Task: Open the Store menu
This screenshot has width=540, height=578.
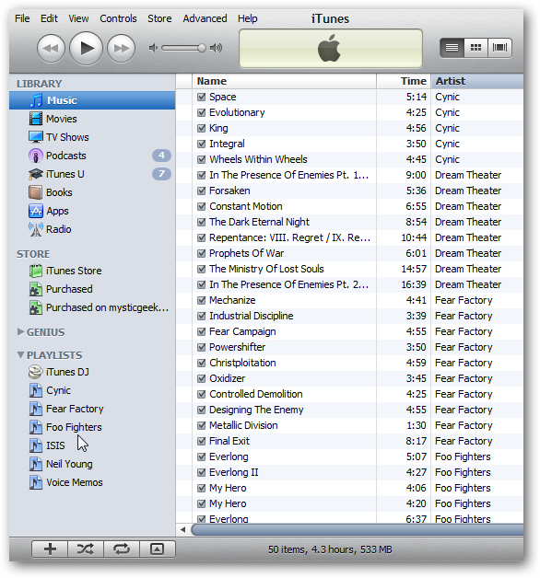Action: pos(159,18)
